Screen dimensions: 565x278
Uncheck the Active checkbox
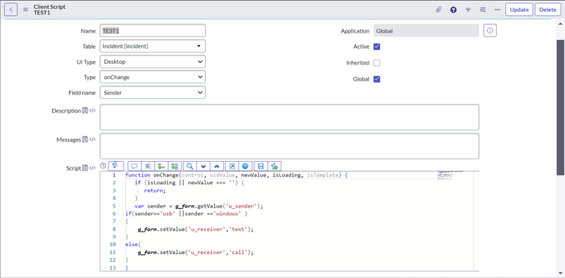click(377, 46)
